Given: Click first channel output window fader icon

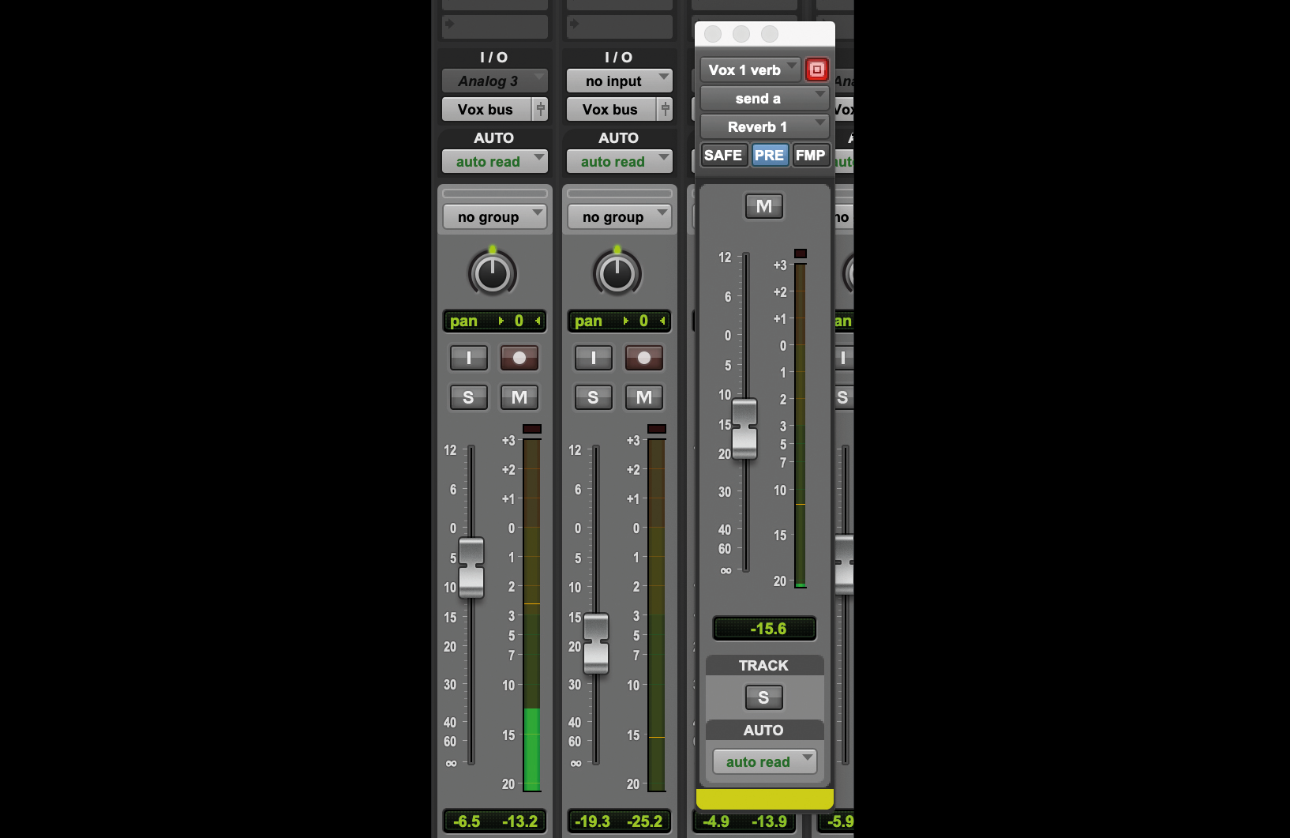Looking at the screenshot, I should [541, 109].
